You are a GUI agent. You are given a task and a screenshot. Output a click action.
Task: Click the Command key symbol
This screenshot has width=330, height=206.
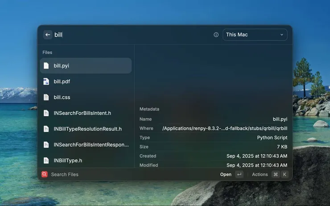coord(276,174)
